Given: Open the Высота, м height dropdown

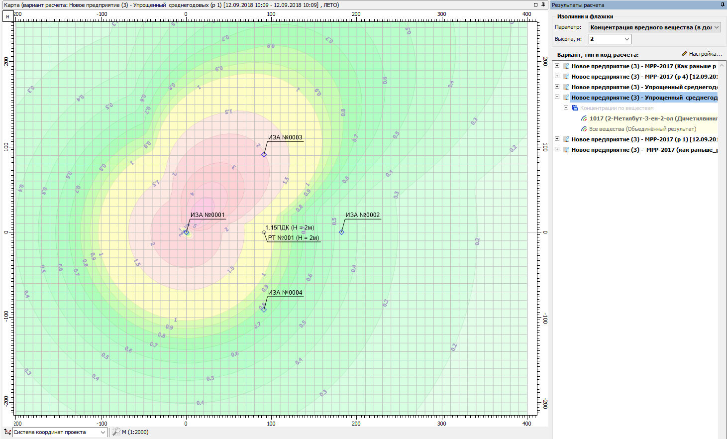Looking at the screenshot, I should [x=626, y=39].
